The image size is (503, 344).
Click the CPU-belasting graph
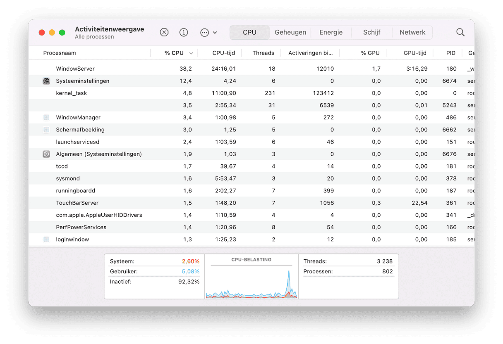(x=251, y=281)
